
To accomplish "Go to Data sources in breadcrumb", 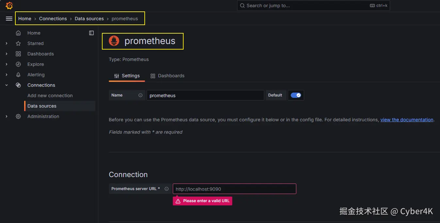I will [89, 19].
